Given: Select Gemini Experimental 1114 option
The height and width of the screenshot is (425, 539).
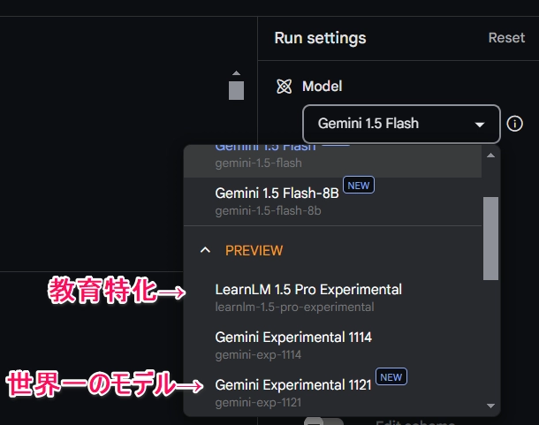Looking at the screenshot, I should pos(332,345).
